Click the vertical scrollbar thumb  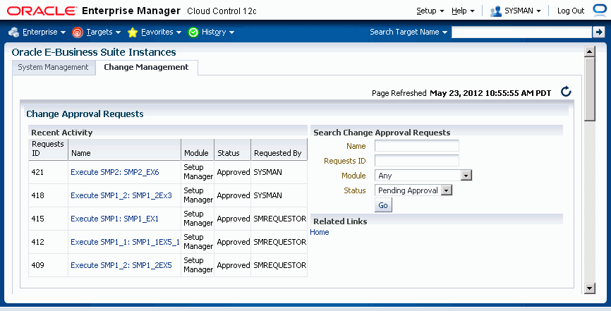590,89
